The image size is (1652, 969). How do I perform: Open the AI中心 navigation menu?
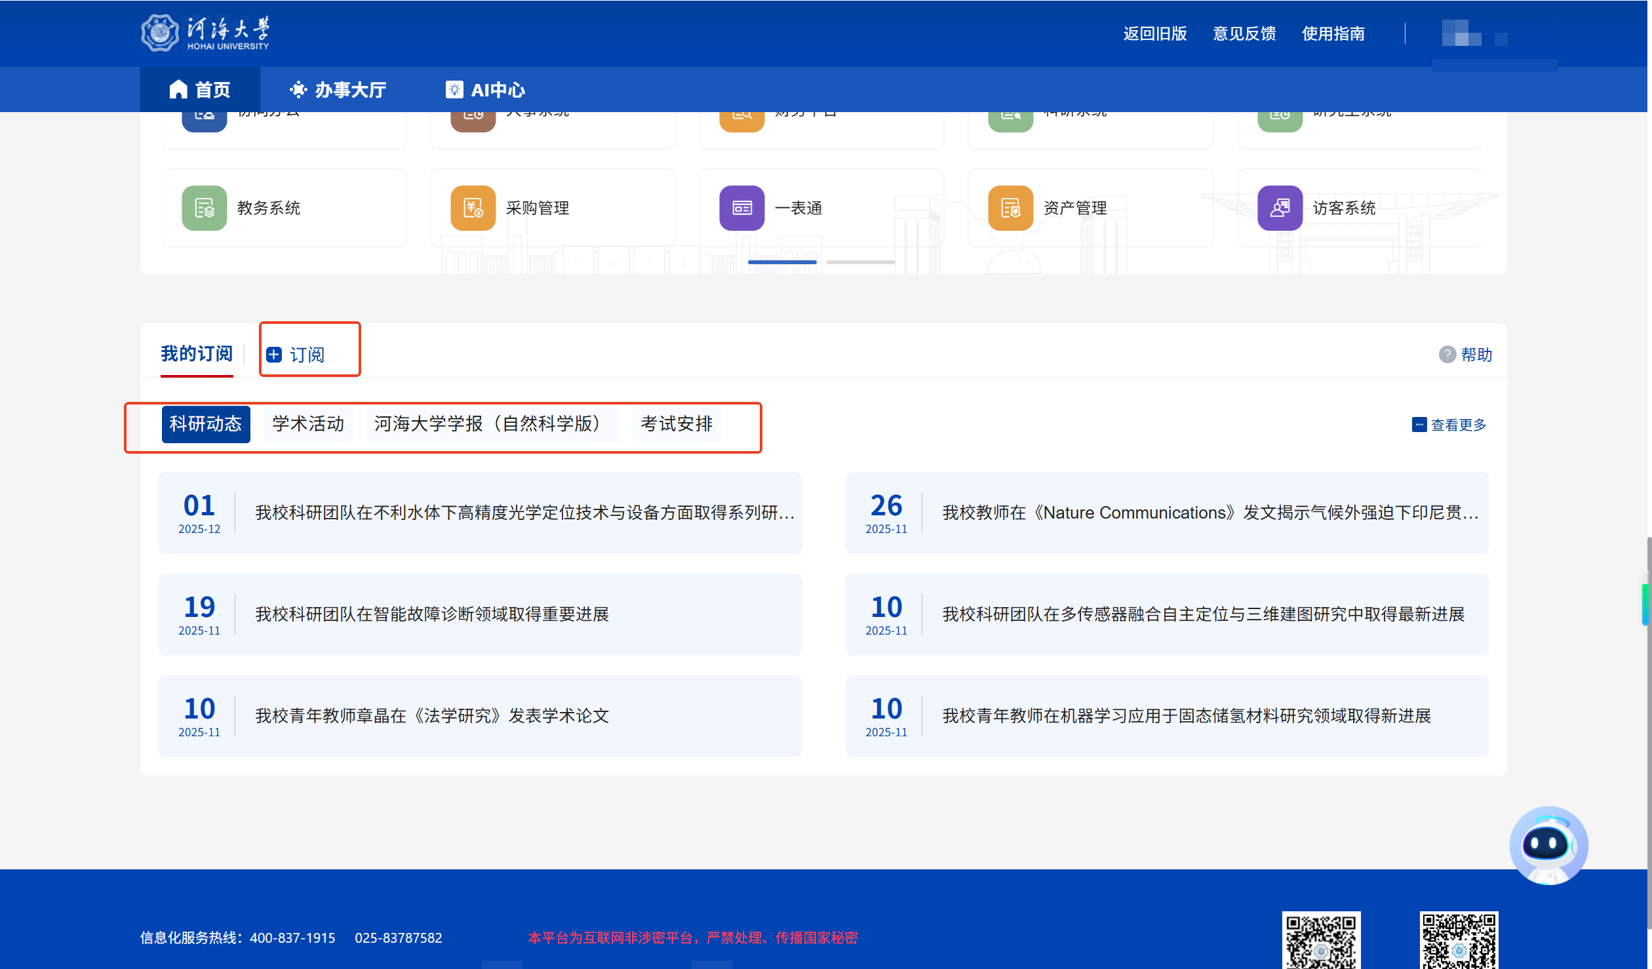click(485, 90)
